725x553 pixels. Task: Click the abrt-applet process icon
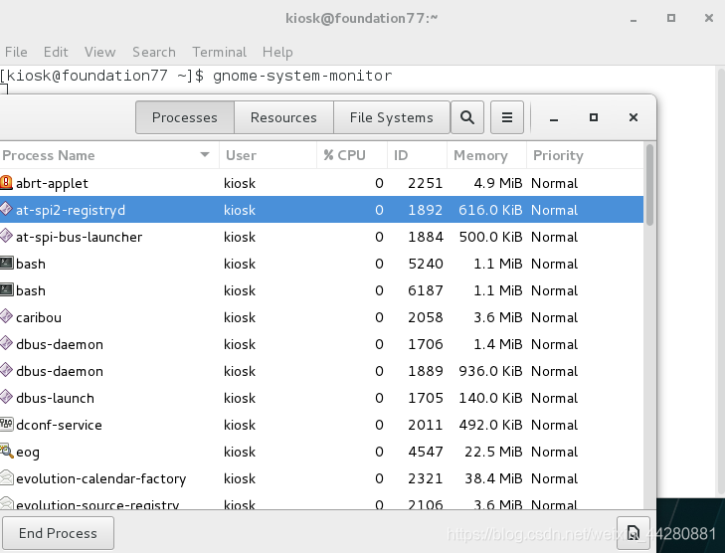click(6, 183)
